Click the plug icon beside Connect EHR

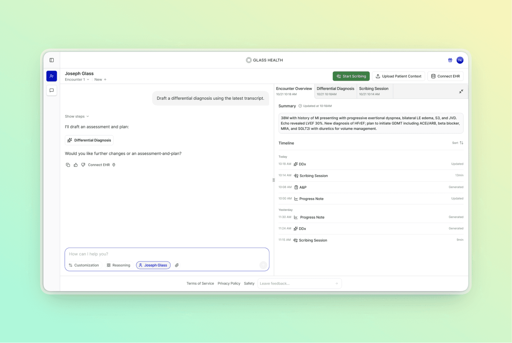(114, 165)
